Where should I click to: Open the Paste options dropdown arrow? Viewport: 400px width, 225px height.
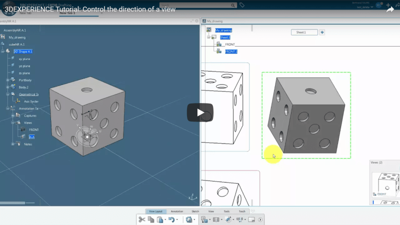[x=165, y=219]
